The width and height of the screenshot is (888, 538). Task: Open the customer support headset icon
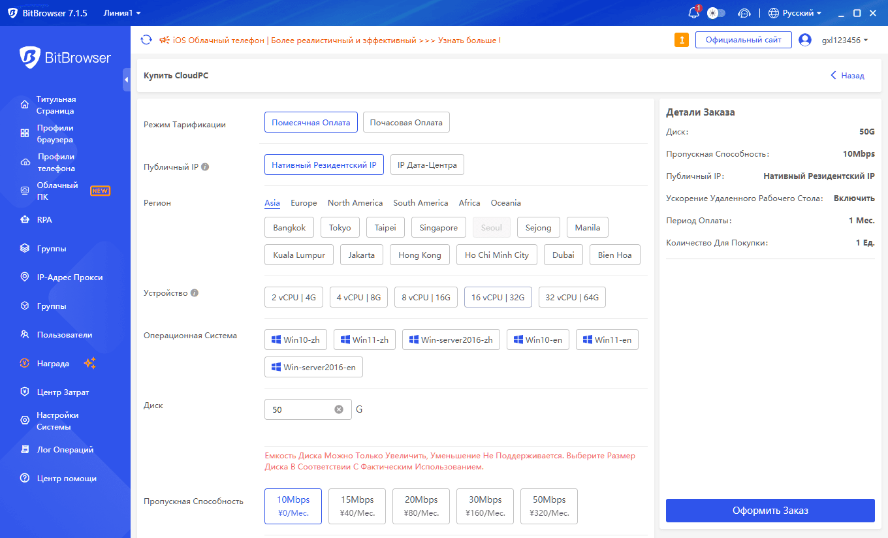744,13
